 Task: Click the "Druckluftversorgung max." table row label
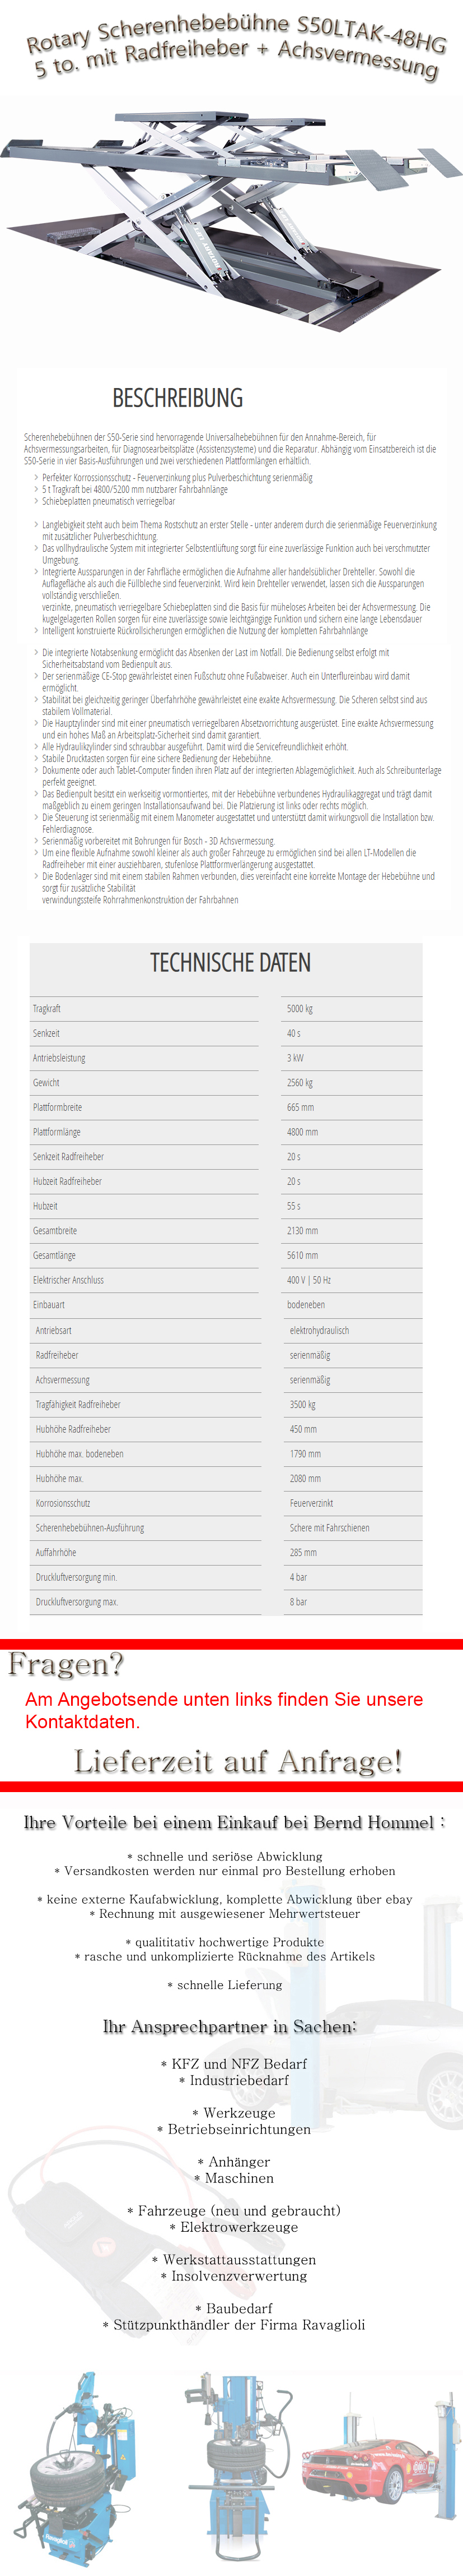77,1602
